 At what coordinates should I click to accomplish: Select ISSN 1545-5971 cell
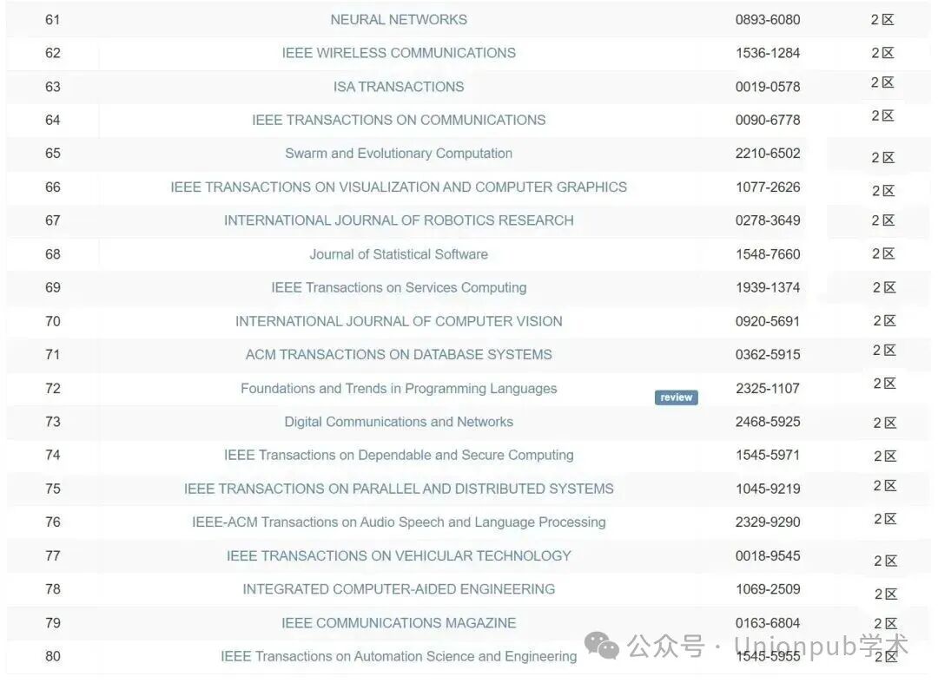[768, 456]
